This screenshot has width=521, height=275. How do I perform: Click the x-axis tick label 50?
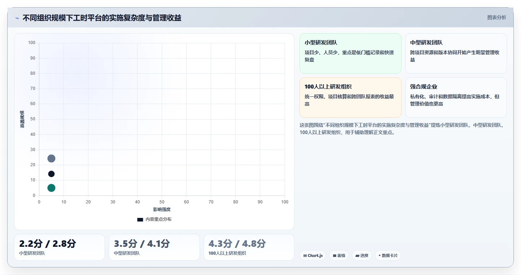pos(162,202)
